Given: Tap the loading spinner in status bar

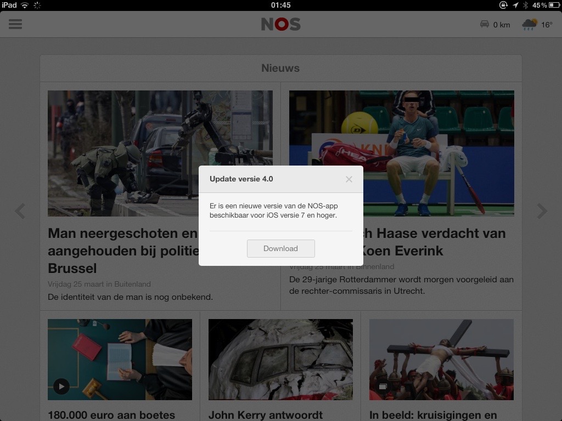Looking at the screenshot, I should (x=37, y=5).
